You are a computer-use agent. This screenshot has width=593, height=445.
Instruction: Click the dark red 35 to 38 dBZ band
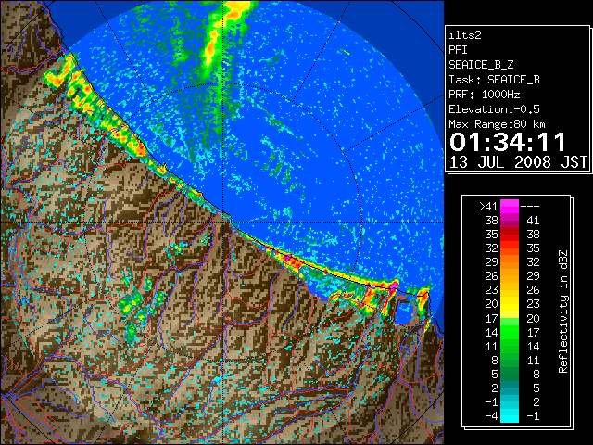[x=510, y=234]
